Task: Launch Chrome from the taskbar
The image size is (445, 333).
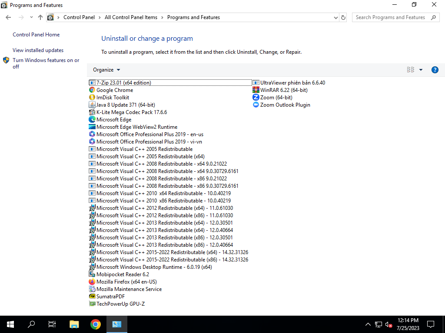Action: pos(95,324)
